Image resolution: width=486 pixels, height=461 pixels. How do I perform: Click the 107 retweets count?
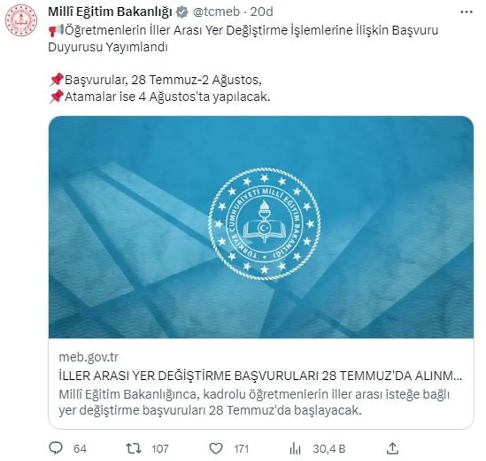coord(160,449)
